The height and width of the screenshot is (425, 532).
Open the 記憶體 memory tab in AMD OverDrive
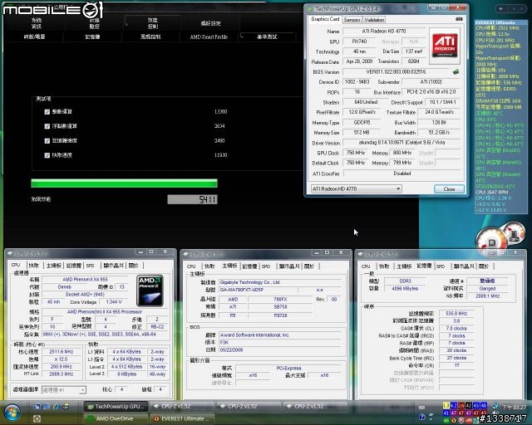click(x=92, y=37)
